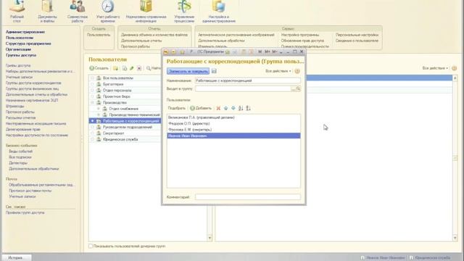The image size is (464, 261).
Task: Expand the Производственно-технический group
Action: point(99,115)
